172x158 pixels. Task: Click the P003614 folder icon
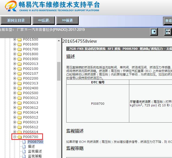click(x=19, y=113)
